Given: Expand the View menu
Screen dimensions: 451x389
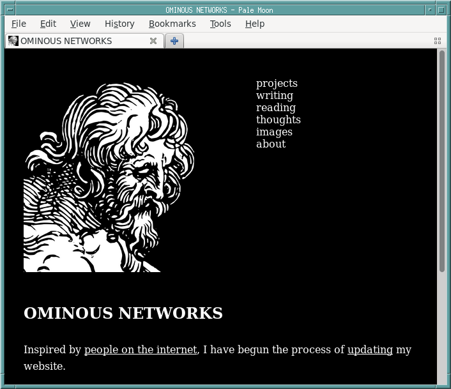Looking at the screenshot, I should 80,24.
